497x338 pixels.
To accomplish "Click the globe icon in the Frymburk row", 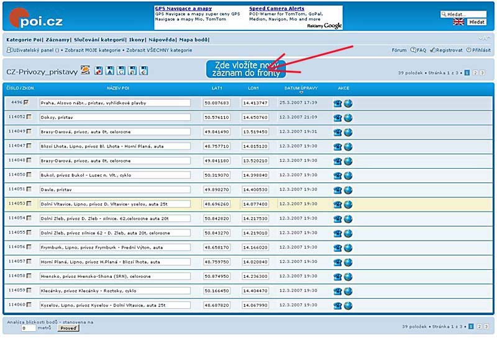I will pos(348,248).
